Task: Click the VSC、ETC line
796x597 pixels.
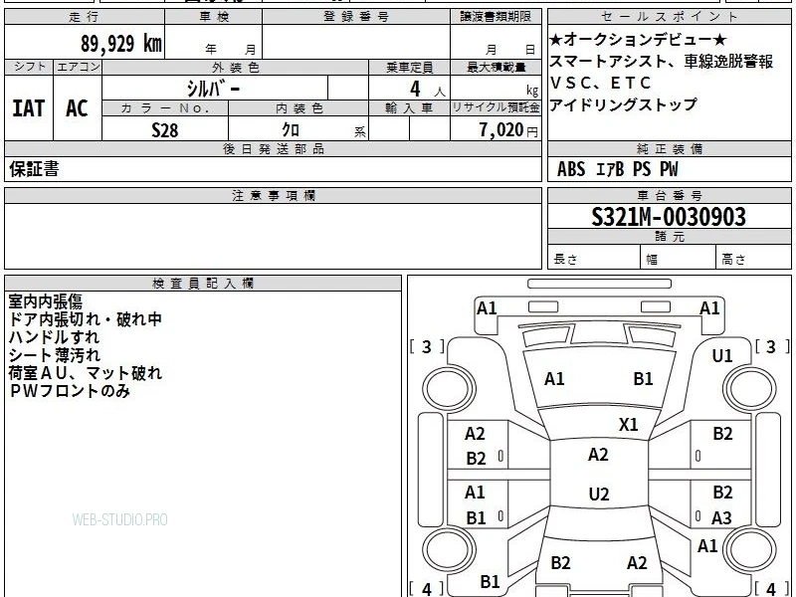Action: click(600, 83)
